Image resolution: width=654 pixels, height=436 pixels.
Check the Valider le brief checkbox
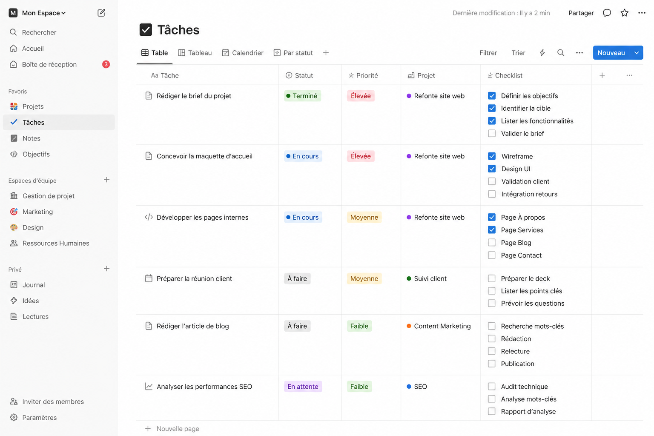(x=492, y=133)
